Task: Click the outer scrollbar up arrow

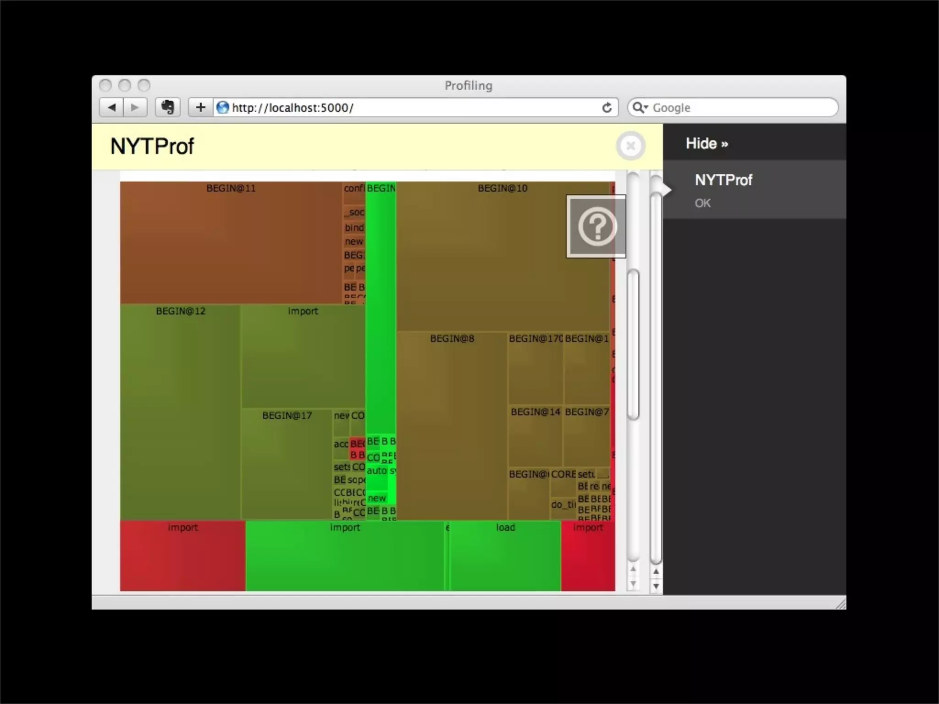Action: click(656, 572)
